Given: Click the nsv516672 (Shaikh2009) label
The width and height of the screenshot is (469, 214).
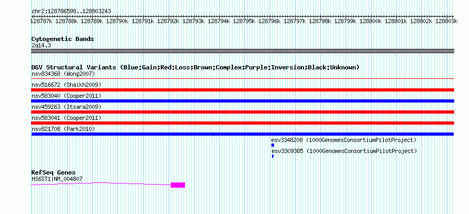Looking at the screenshot, I should tap(66, 85).
